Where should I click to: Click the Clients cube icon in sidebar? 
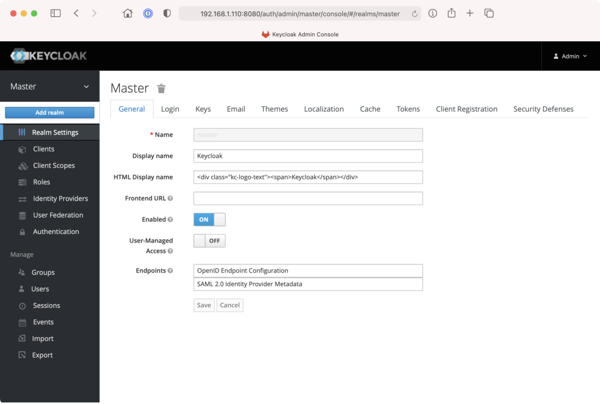(22, 149)
